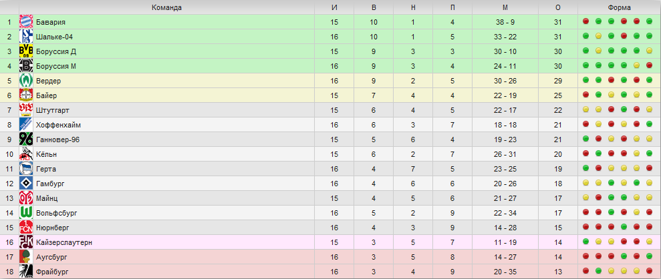Click Бавария's first red form dot
This screenshot has height=279, width=661.
click(x=586, y=21)
